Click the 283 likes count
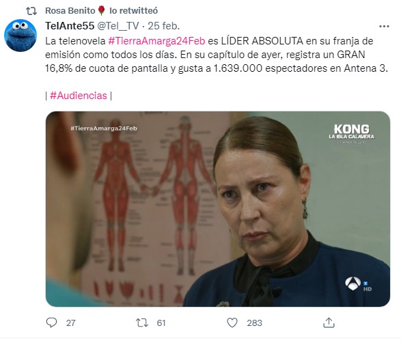Screen dimensions: 401x341 pos(254,323)
